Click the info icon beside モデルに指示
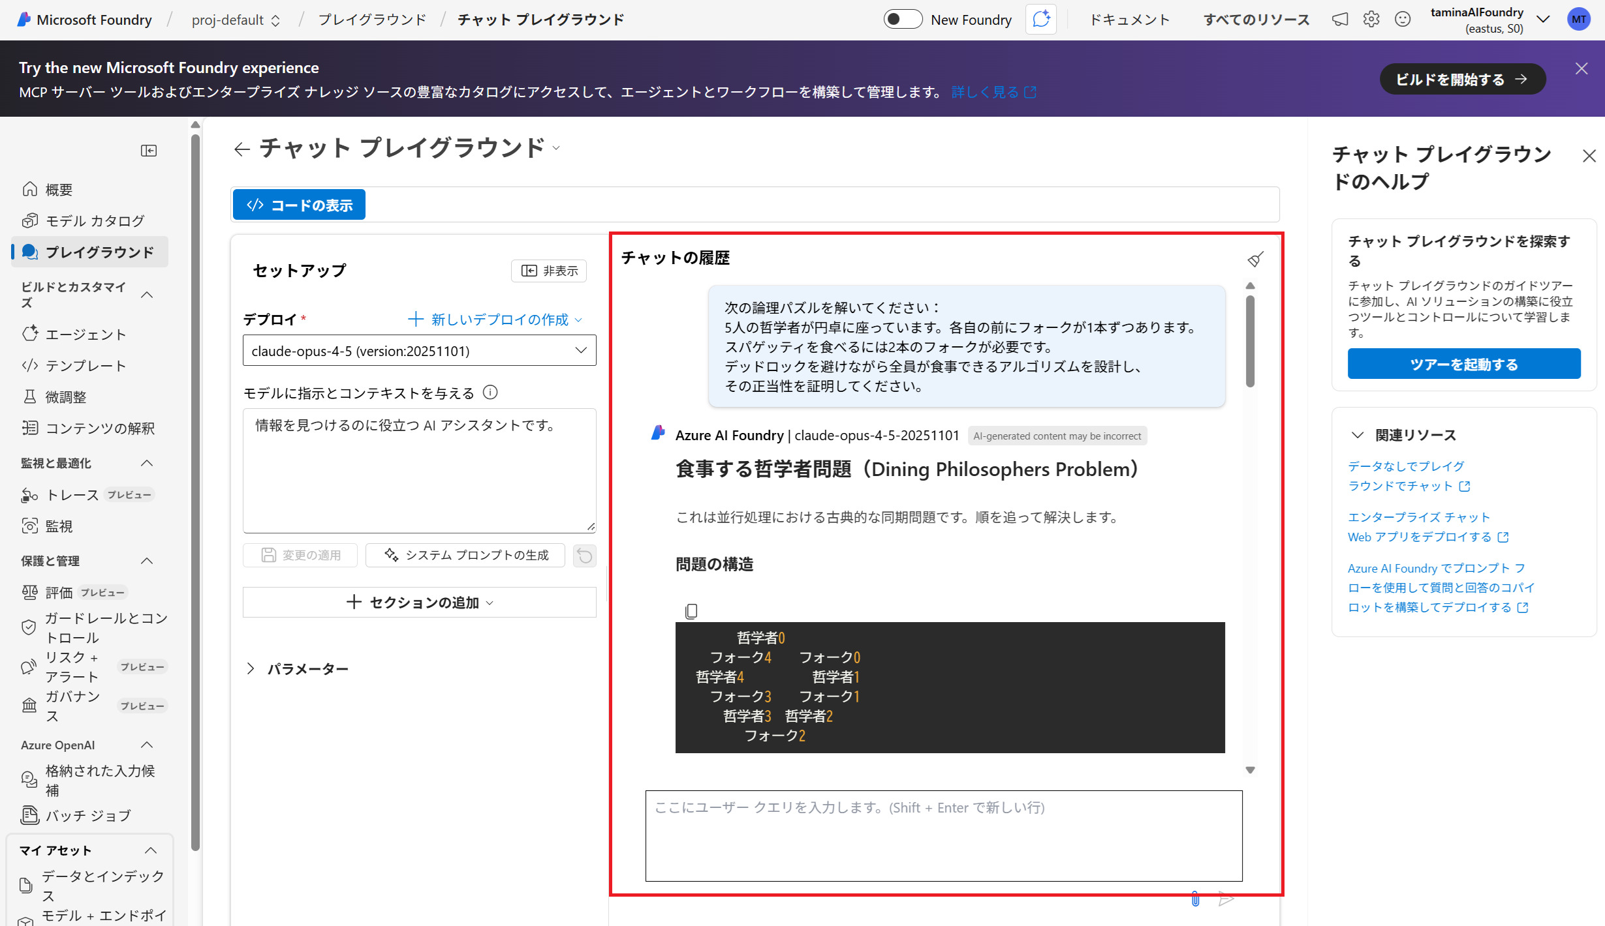Screen dimensions: 1605x926 (490, 393)
